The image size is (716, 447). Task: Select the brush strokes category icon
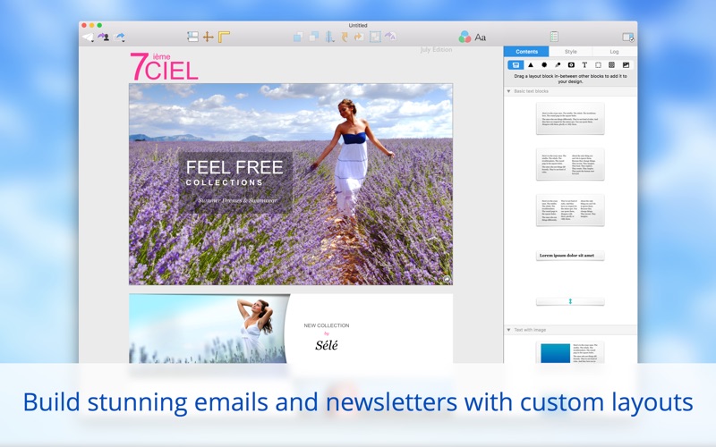point(558,65)
